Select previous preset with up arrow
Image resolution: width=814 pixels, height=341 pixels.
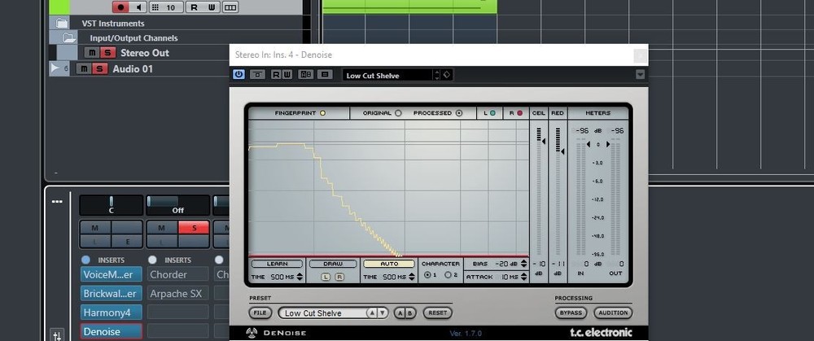pyautogui.click(x=372, y=313)
